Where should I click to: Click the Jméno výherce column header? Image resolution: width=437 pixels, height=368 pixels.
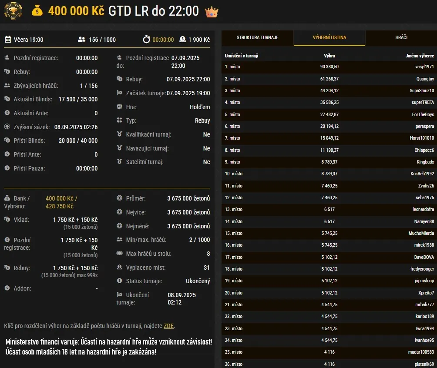coord(420,56)
